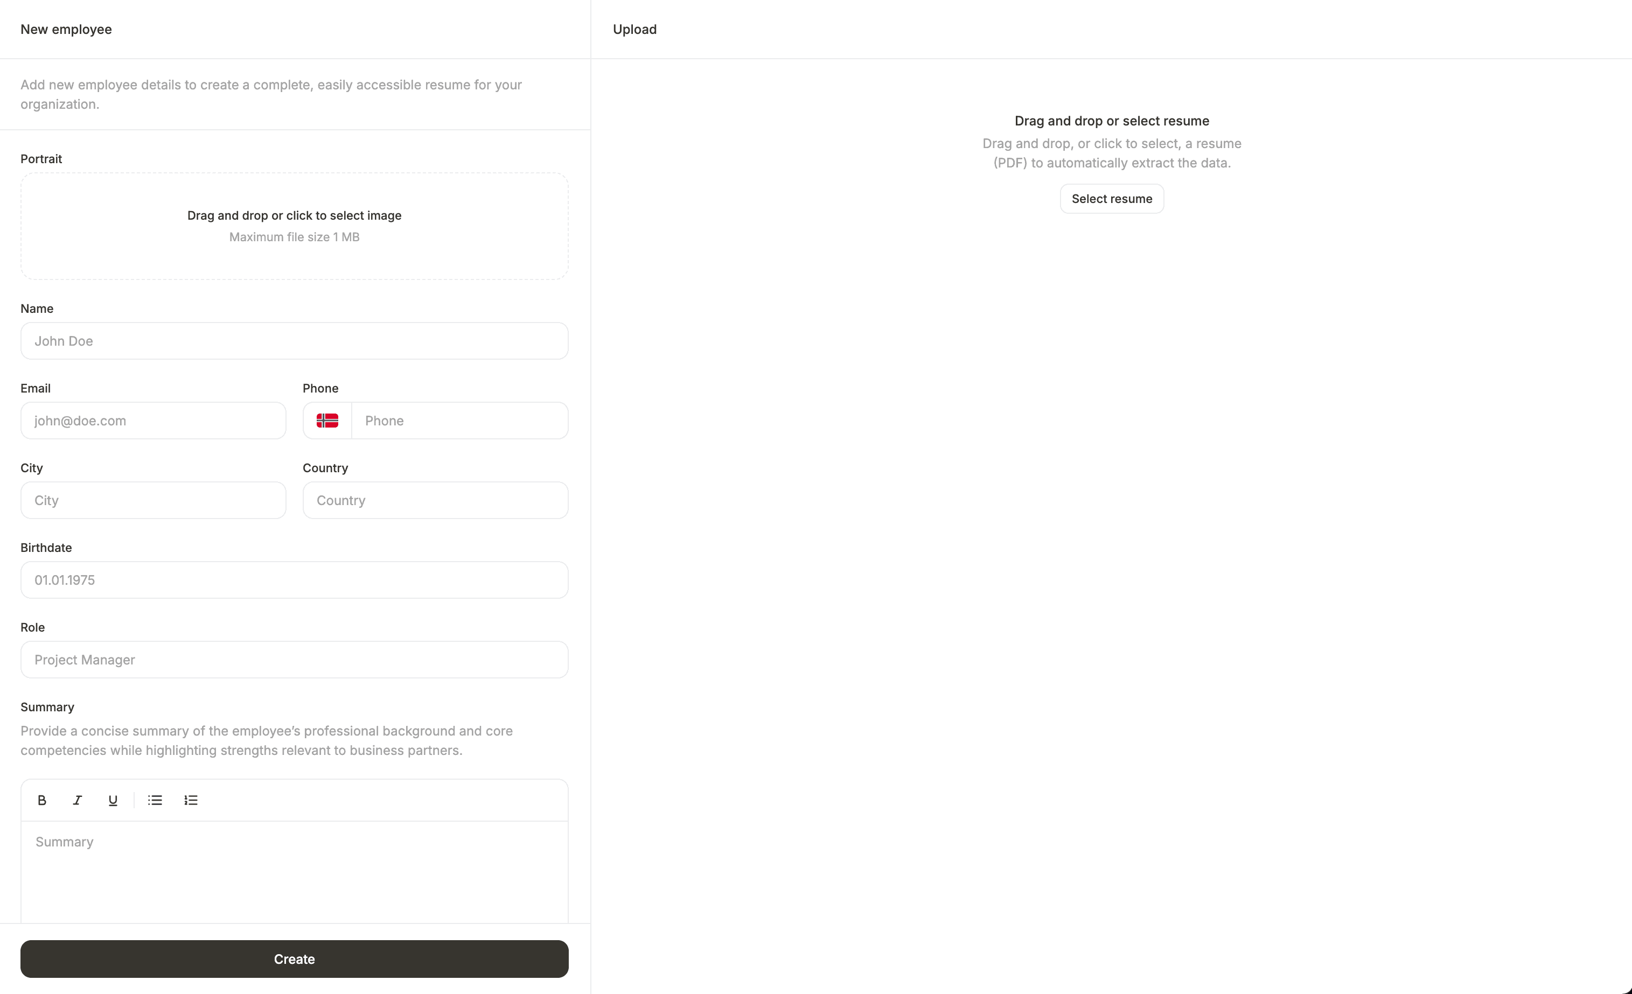Image resolution: width=1632 pixels, height=994 pixels.
Task: Focus the Name input field
Action: coord(294,341)
